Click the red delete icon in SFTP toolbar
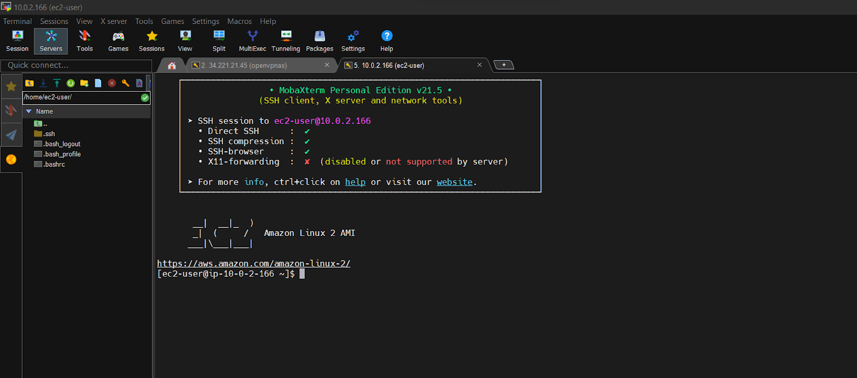The width and height of the screenshot is (857, 378). pos(112,83)
